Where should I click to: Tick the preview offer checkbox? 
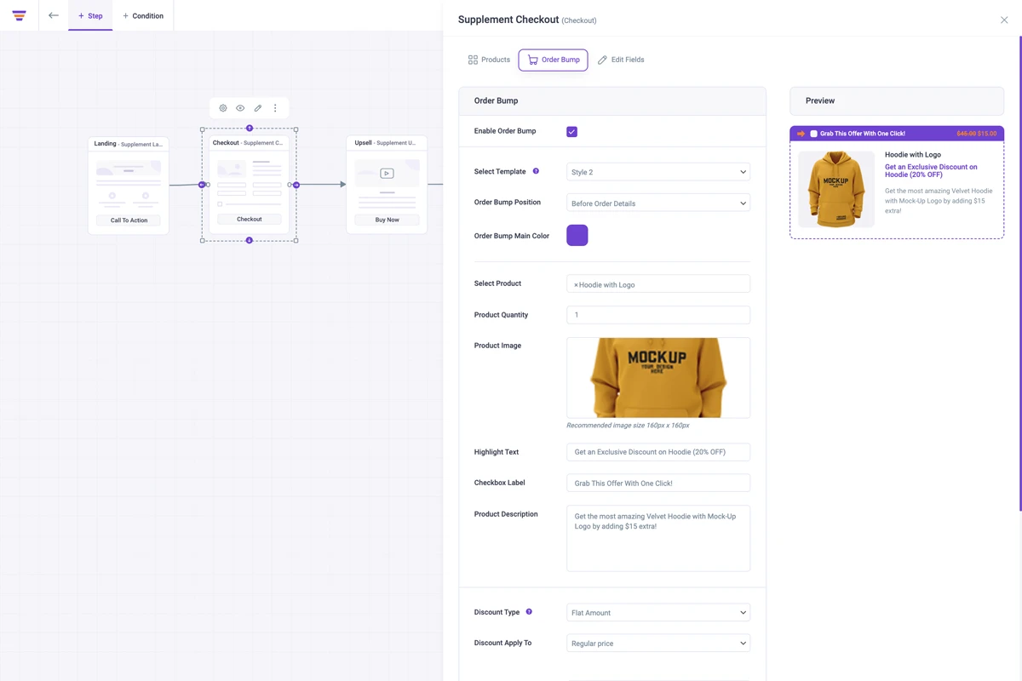point(813,134)
